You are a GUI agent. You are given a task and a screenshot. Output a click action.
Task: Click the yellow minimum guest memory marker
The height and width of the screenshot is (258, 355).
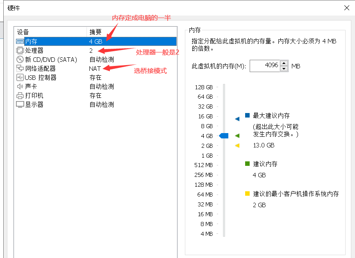coord(237,145)
